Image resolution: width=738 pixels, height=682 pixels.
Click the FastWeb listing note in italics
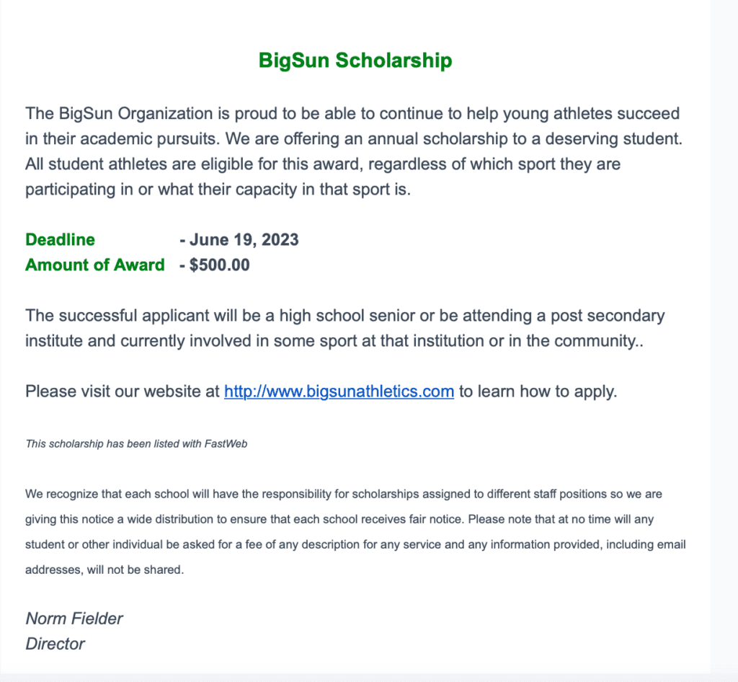point(136,444)
